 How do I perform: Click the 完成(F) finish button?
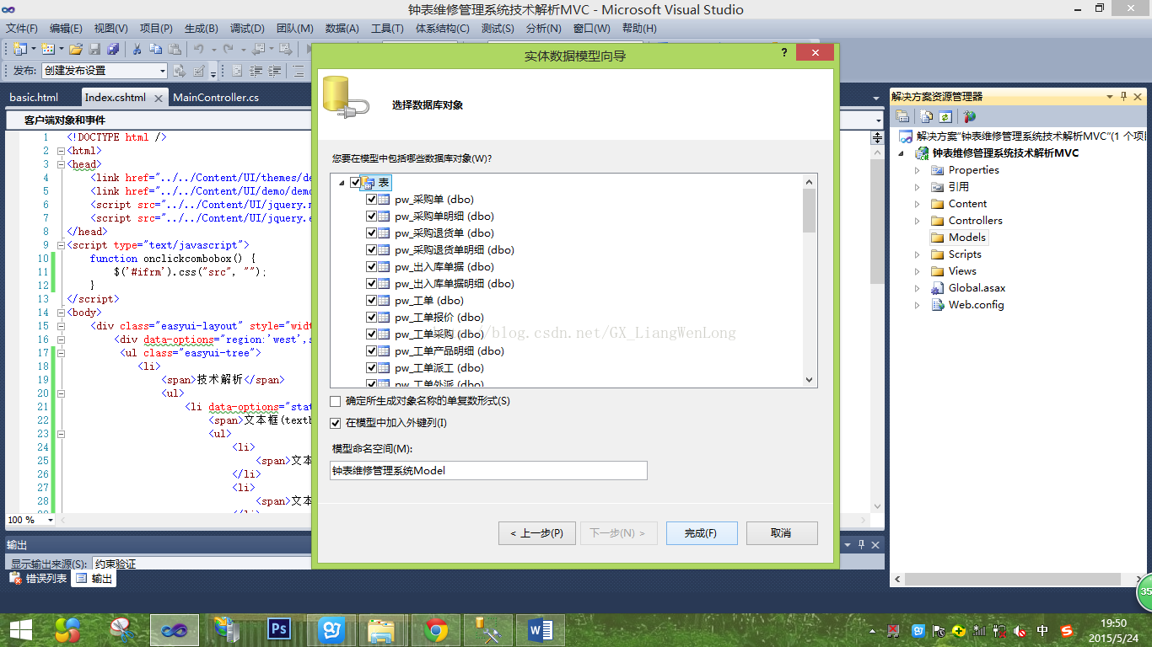click(702, 533)
